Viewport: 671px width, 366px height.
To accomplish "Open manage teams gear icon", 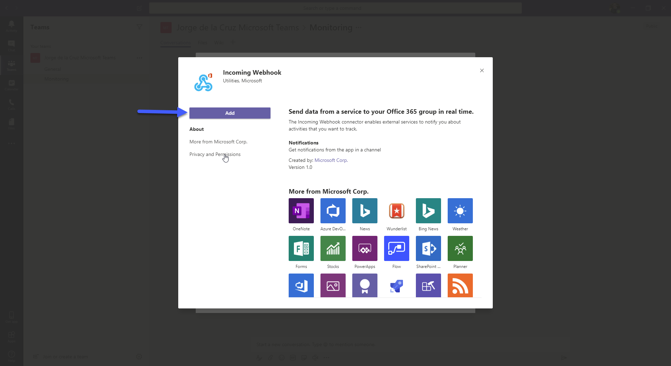I will click(x=139, y=357).
